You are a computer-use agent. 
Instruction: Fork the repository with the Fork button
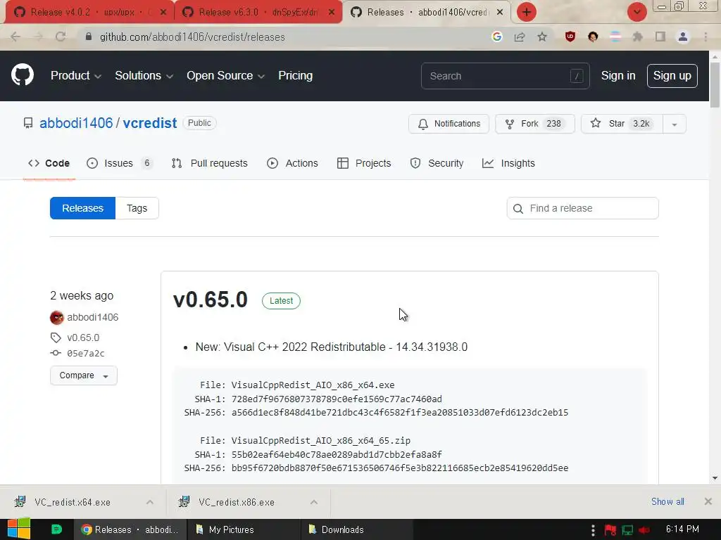[535, 124]
